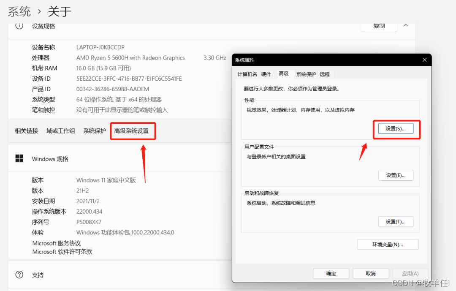Confirm the dialog with 确定
This screenshot has width=456, height=291.
click(x=331, y=274)
